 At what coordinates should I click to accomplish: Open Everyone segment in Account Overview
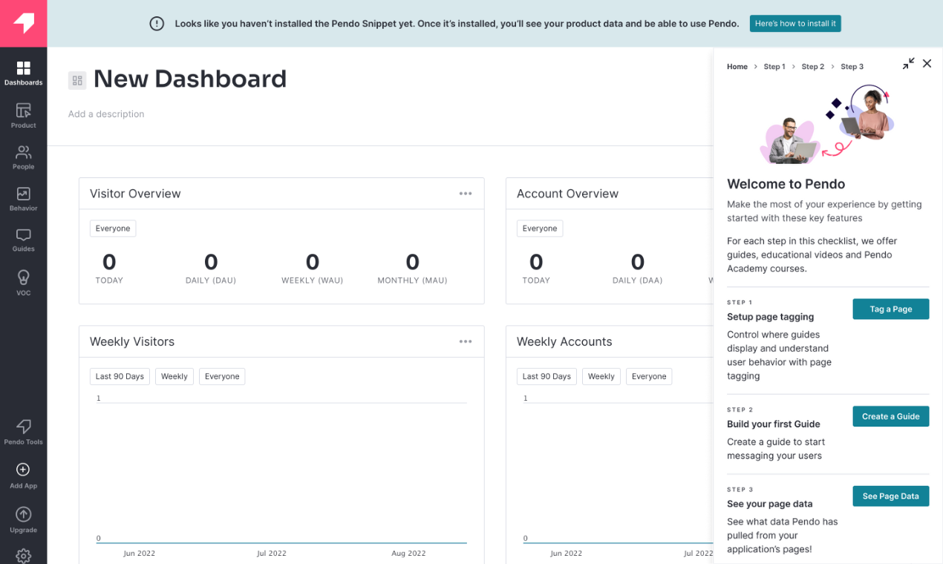pos(540,229)
